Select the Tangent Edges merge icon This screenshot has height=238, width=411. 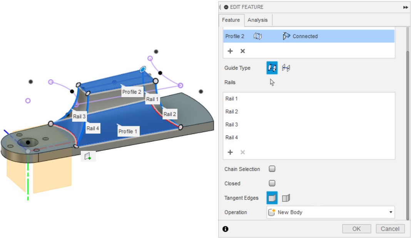[x=272, y=198]
